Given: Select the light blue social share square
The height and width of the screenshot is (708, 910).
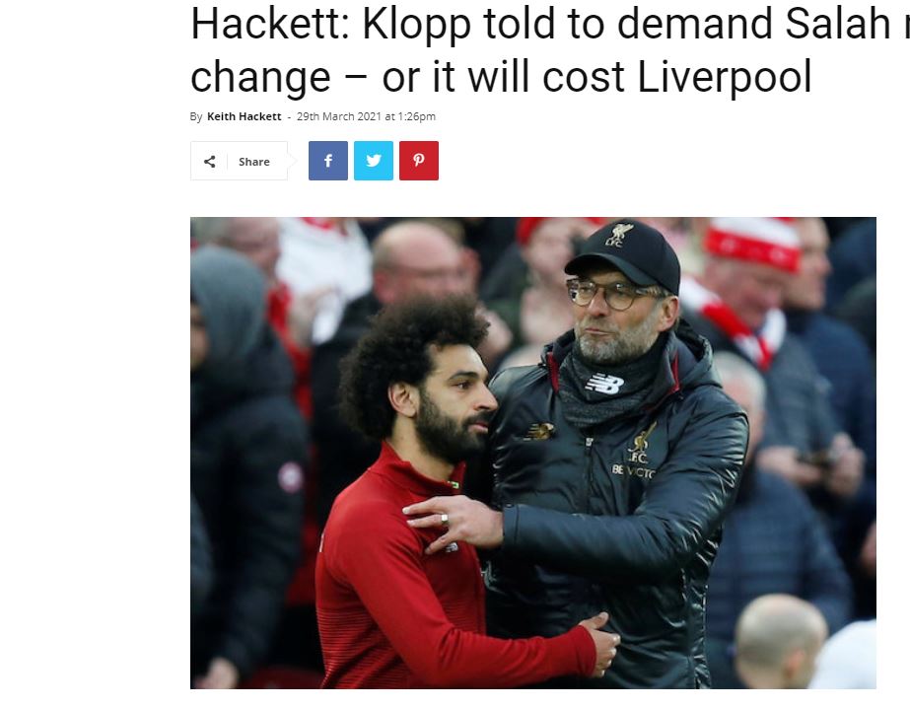Looking at the screenshot, I should point(374,161).
